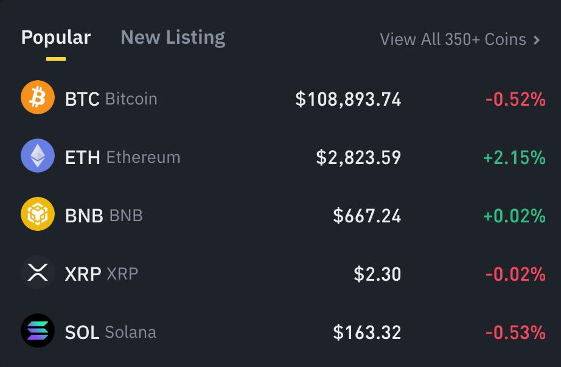Screen dimensions: 561x367
Task: Click Ethereum's +2.15% change value
Action: (515, 157)
